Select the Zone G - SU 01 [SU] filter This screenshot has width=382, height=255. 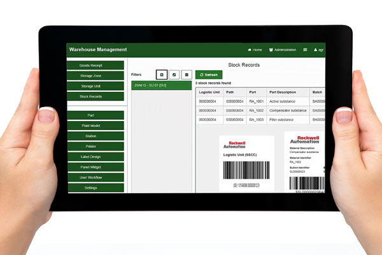tap(162, 85)
